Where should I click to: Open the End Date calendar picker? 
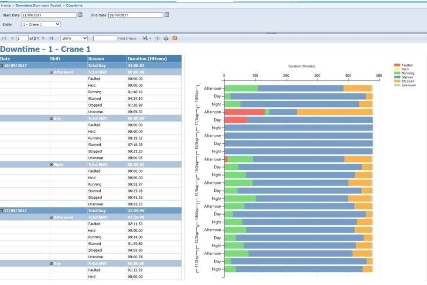(x=166, y=15)
